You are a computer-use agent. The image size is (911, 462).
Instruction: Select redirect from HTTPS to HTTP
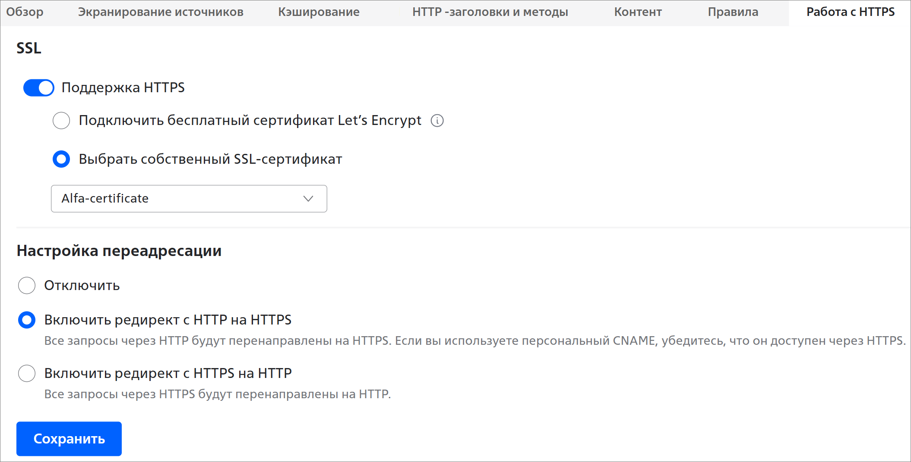pyautogui.click(x=27, y=373)
